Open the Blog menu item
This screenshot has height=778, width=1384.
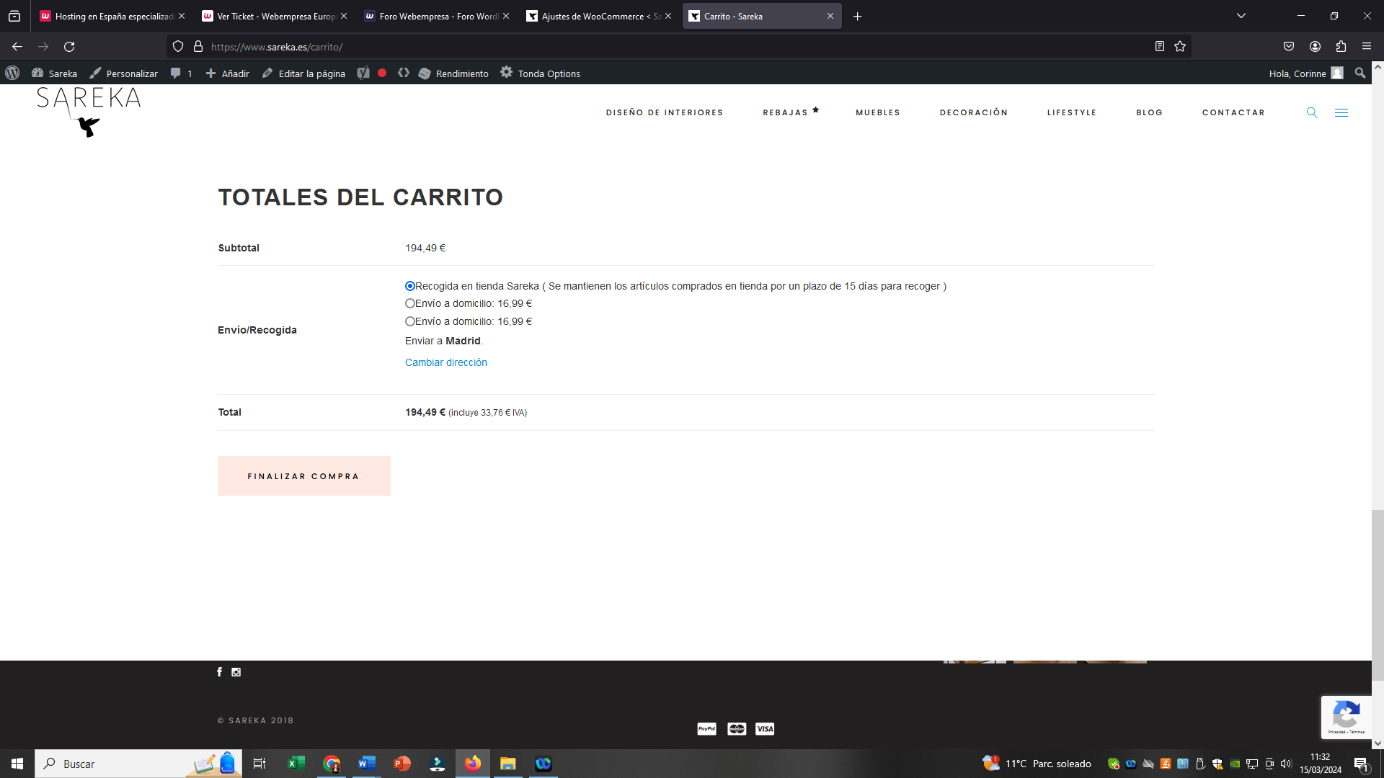coord(1150,112)
